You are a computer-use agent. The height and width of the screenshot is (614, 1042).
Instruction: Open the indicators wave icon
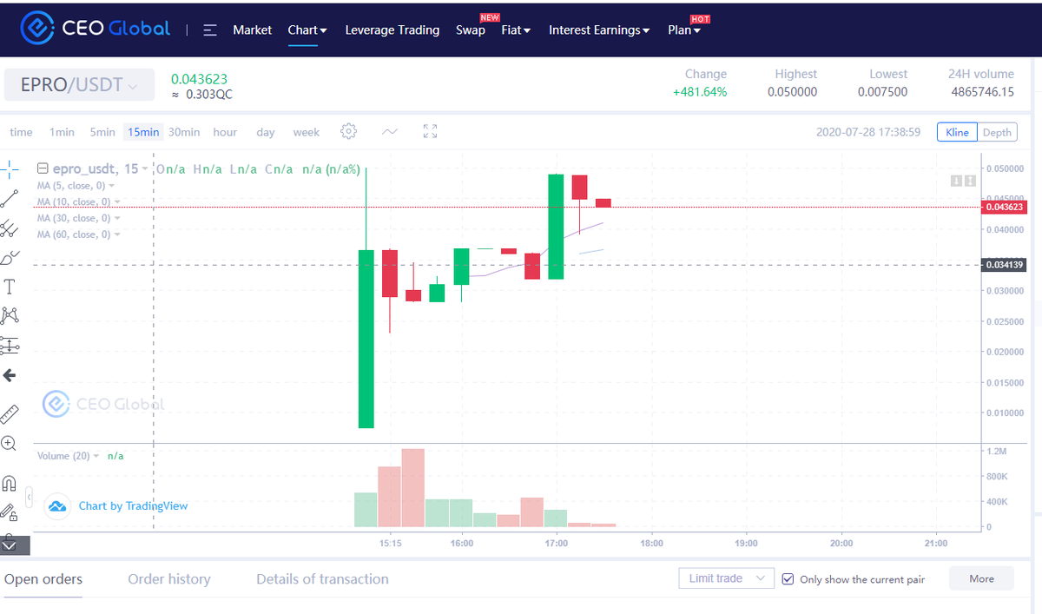[390, 131]
